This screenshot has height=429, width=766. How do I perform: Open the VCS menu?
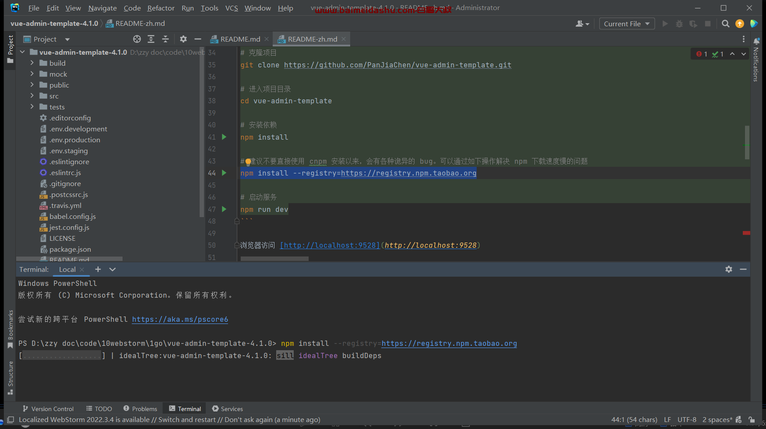pos(232,8)
